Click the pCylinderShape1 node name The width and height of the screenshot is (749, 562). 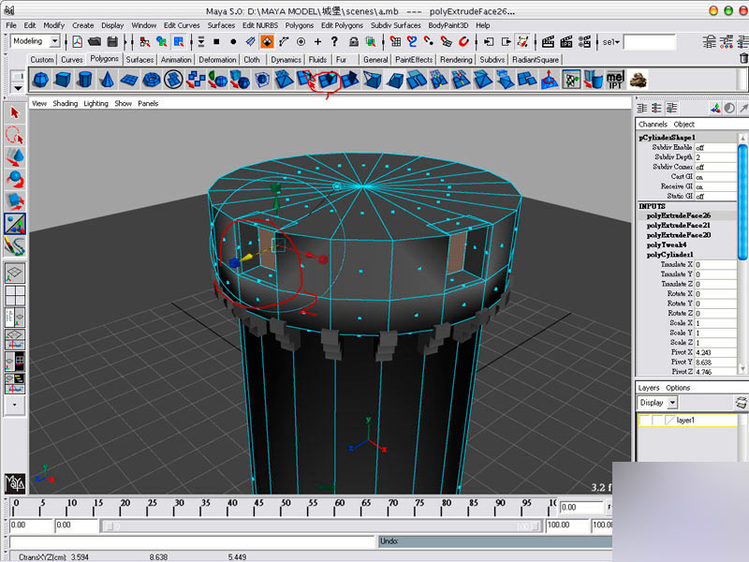(667, 137)
